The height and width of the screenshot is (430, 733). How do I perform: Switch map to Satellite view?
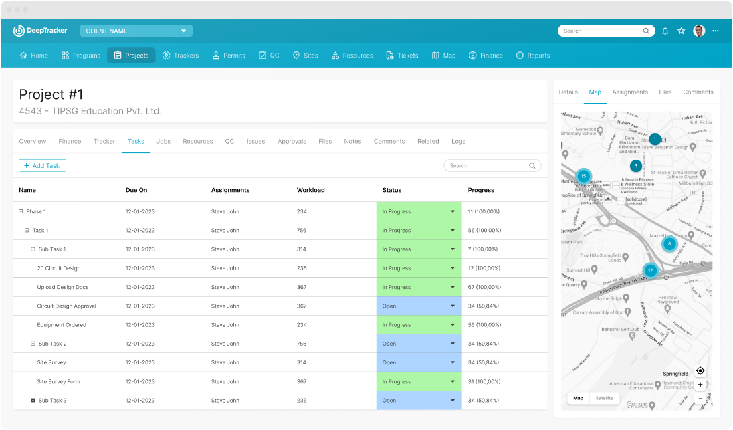(604, 398)
